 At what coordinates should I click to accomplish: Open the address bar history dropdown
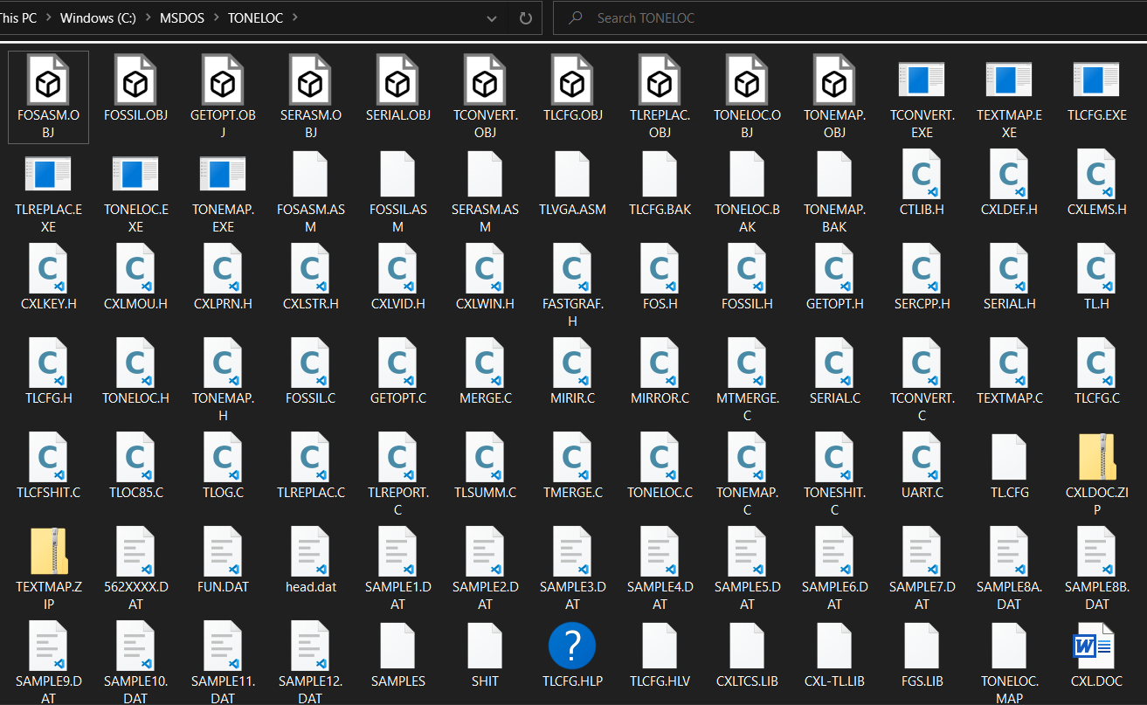(491, 17)
